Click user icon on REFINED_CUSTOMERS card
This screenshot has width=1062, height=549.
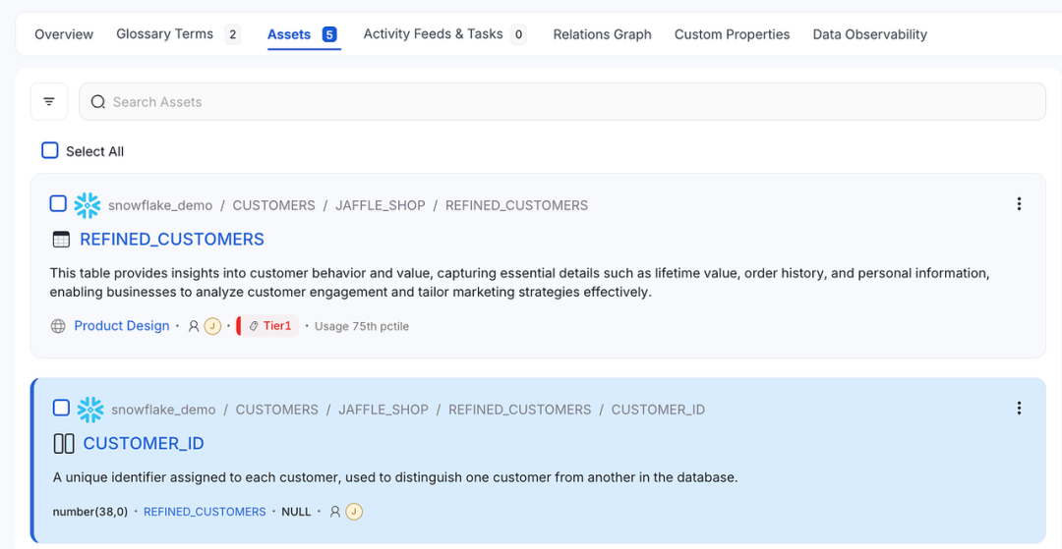[194, 327]
